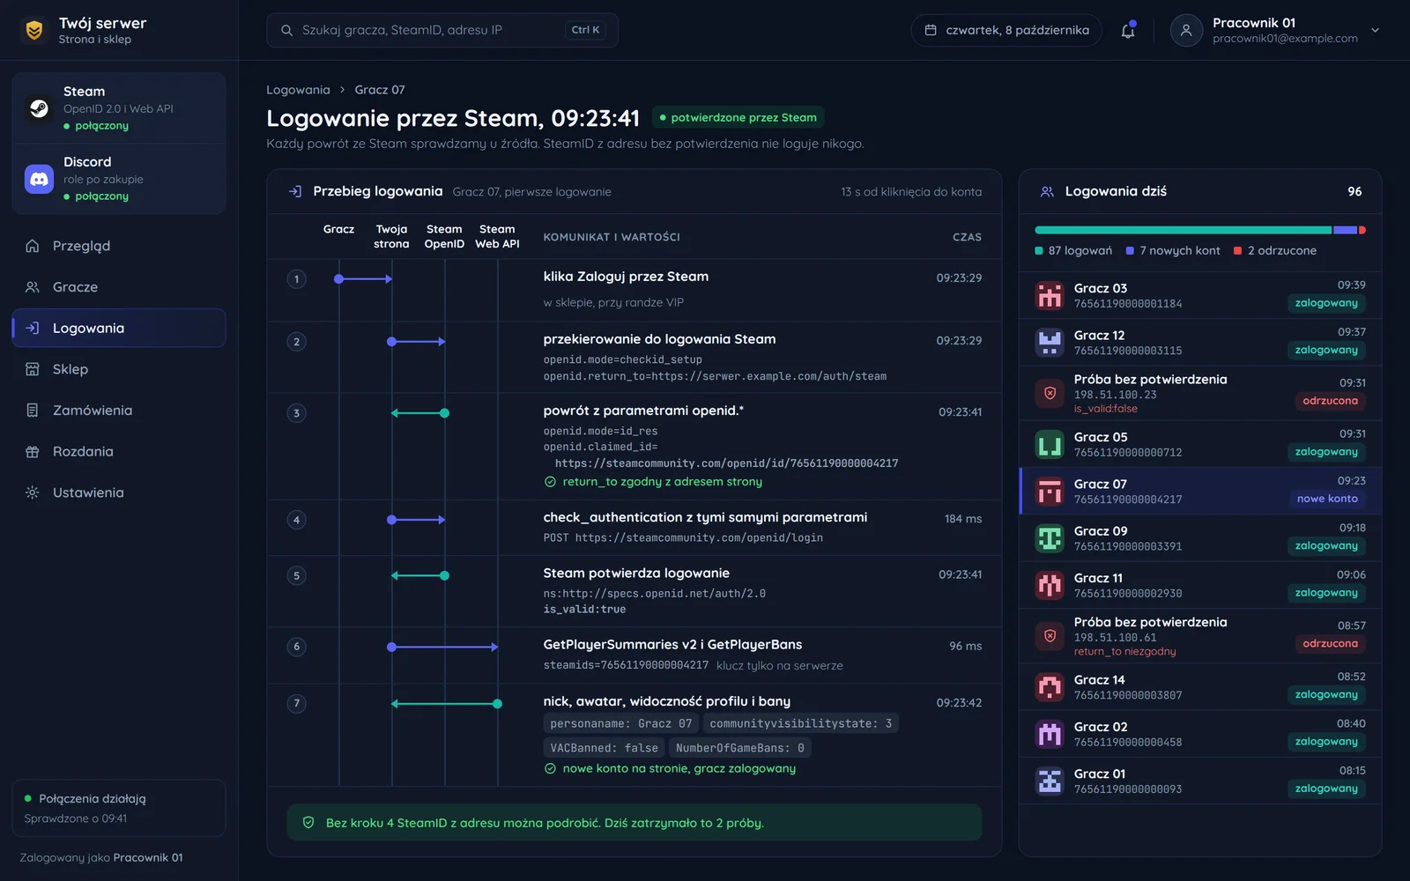Click the shield logo of Twój serwer
This screenshot has height=881, width=1410.
click(x=34, y=31)
